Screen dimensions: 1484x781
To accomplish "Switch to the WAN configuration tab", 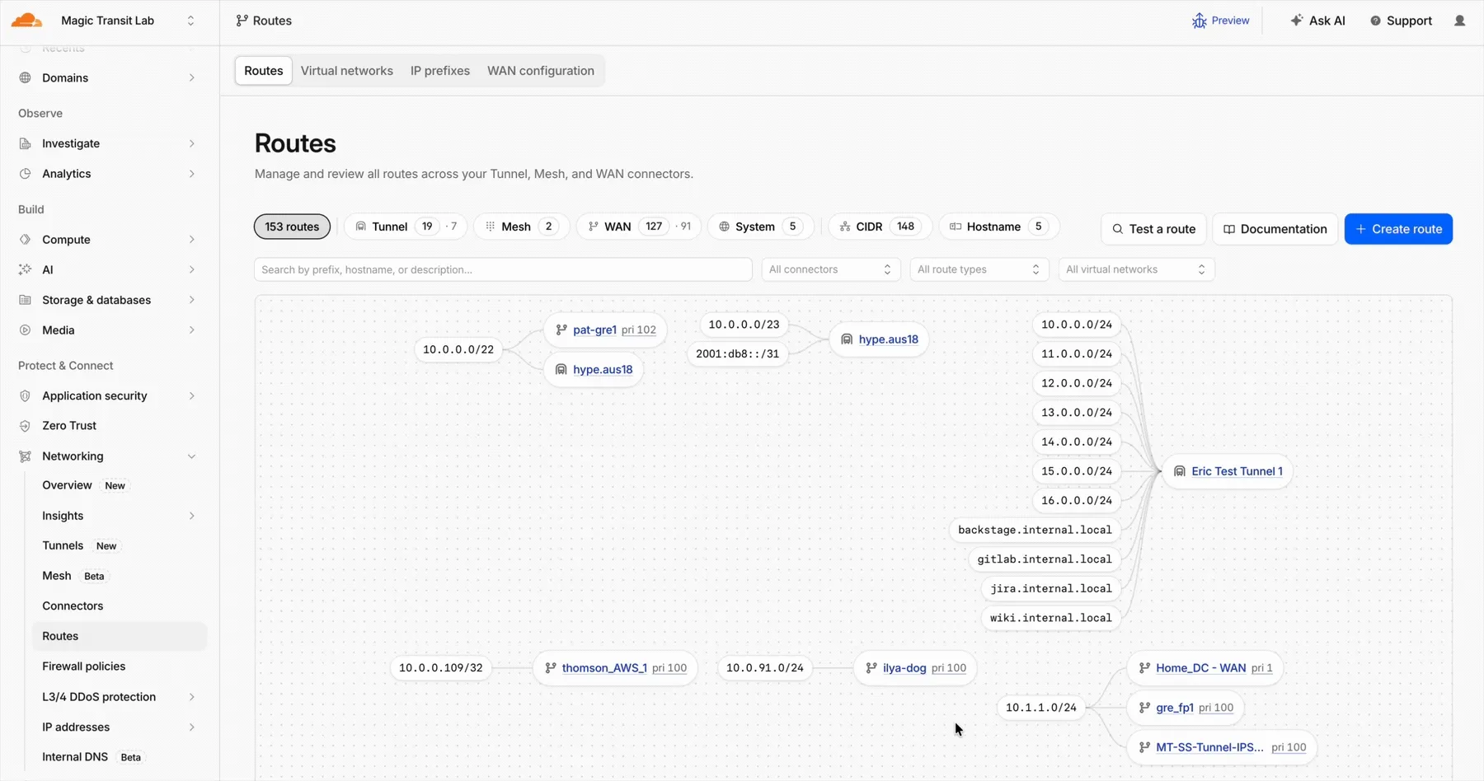I will (x=541, y=71).
